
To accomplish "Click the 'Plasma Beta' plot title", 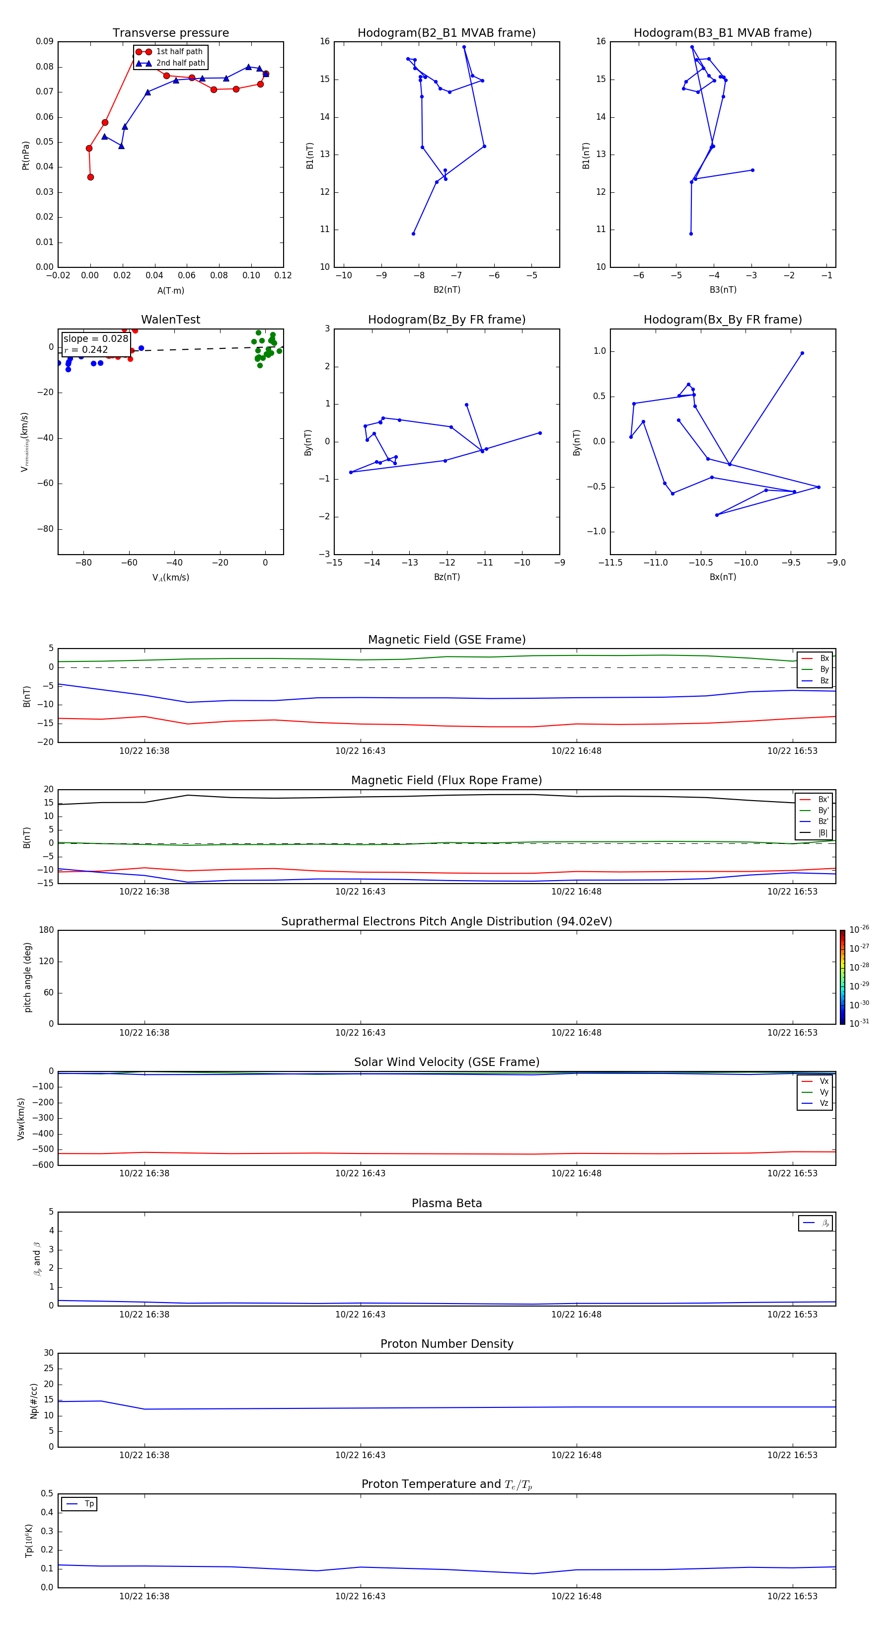I will (x=447, y=1204).
